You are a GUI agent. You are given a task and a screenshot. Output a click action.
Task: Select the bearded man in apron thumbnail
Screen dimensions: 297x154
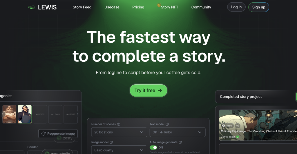[25, 114]
